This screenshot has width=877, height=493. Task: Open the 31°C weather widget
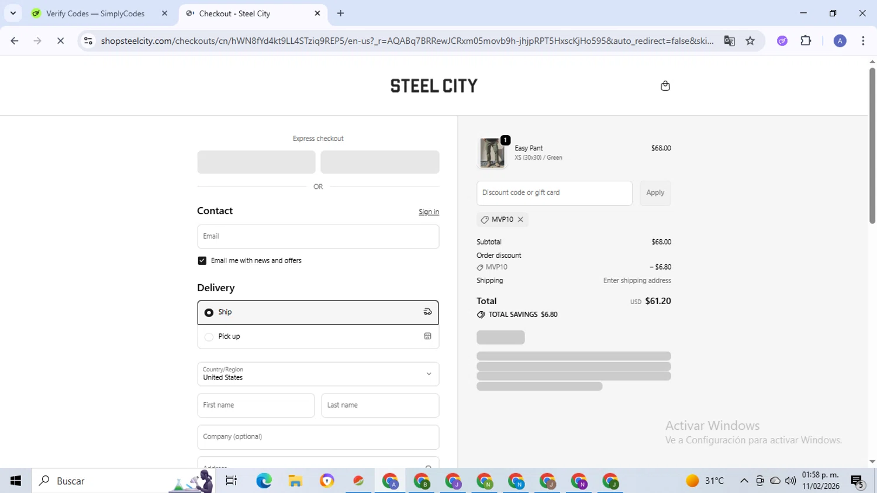[x=705, y=481]
